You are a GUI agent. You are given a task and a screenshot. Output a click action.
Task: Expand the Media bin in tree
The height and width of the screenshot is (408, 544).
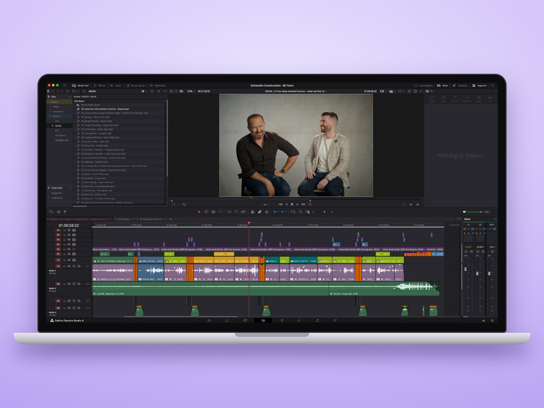pos(51,106)
